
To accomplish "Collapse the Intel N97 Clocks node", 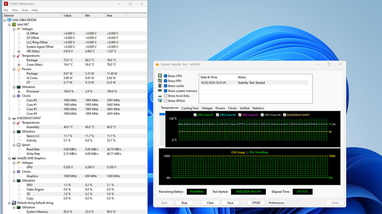I will (14, 96).
